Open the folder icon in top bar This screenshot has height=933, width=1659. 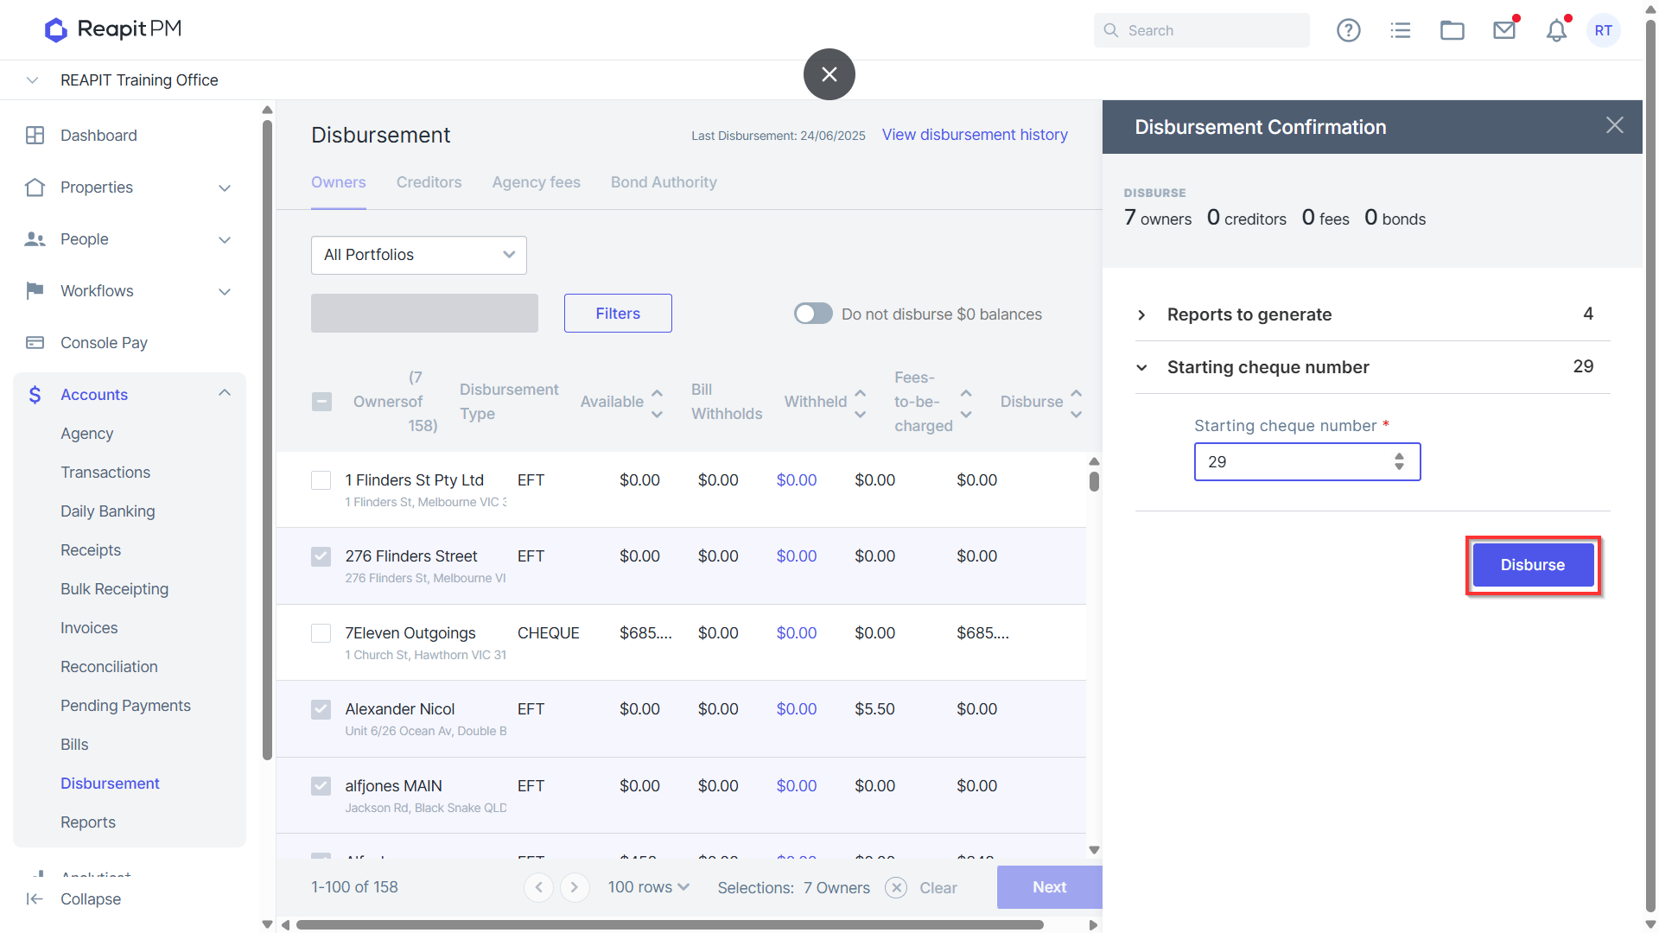1452,30
